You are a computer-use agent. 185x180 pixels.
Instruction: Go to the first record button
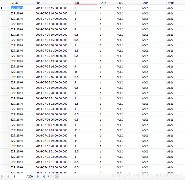[x=2, y=176]
